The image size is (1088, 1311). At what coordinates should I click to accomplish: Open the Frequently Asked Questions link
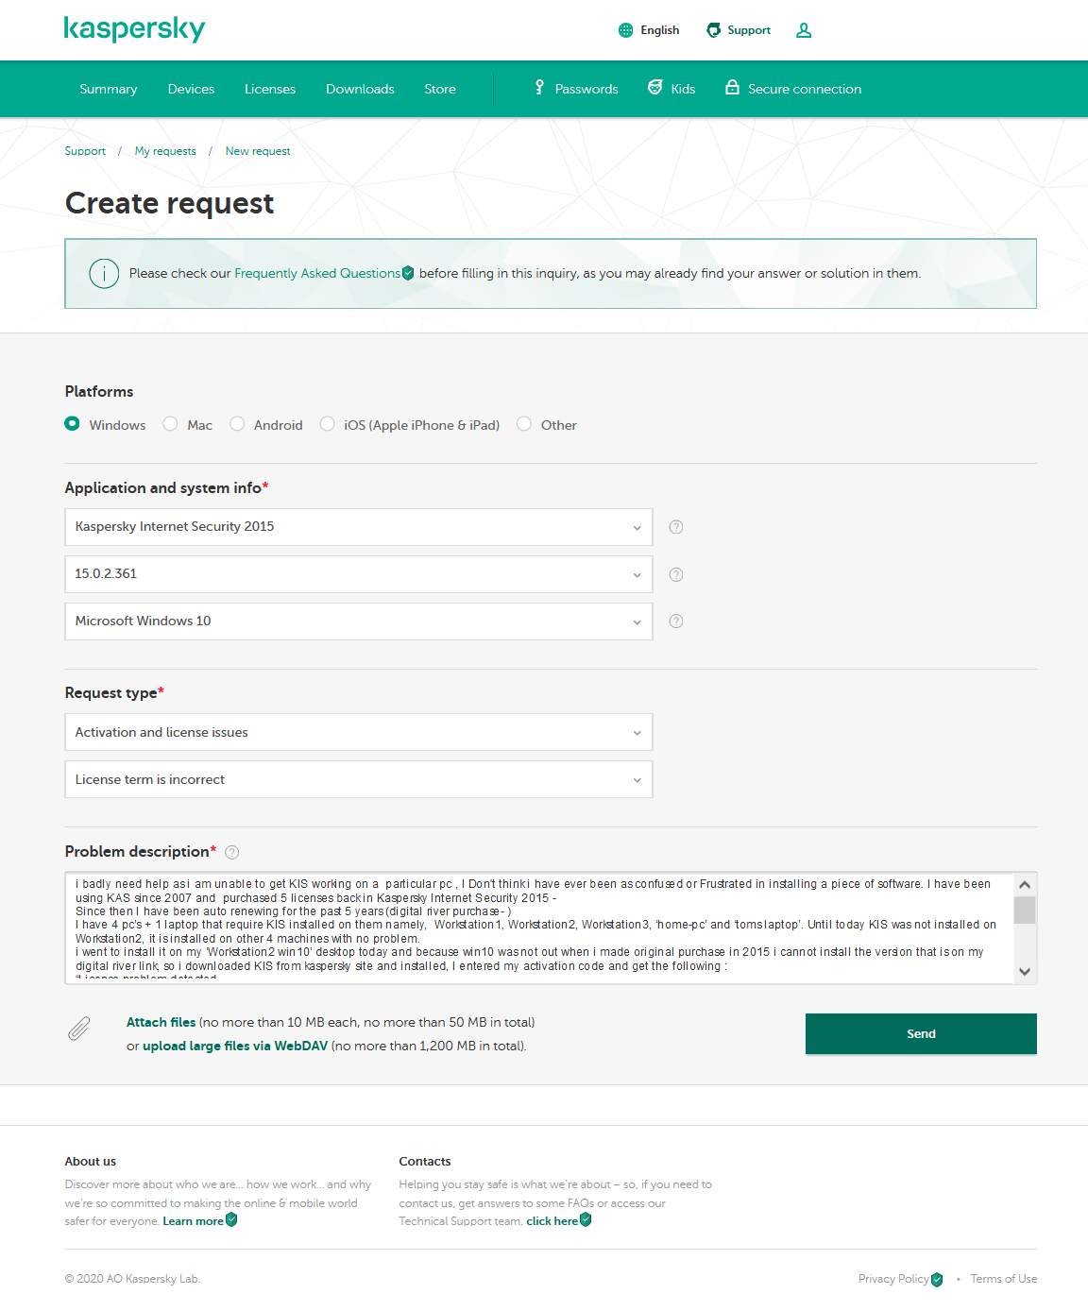pyautogui.click(x=317, y=273)
